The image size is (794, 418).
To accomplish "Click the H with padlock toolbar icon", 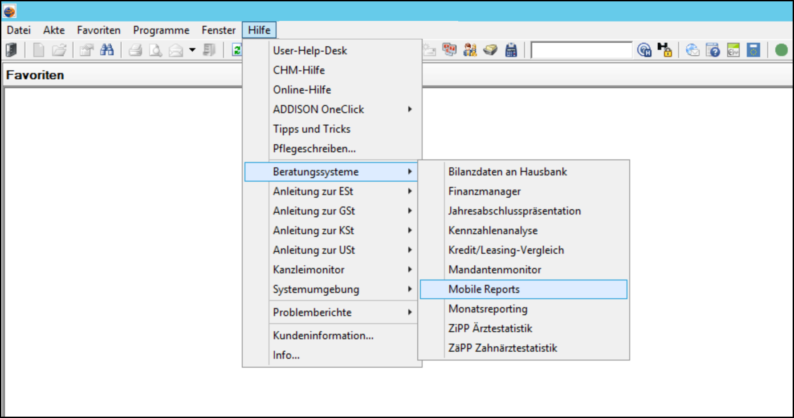I will (664, 50).
